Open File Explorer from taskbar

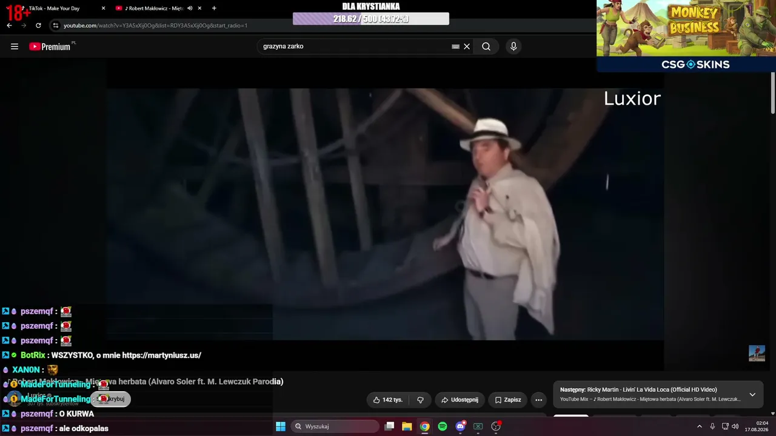407,426
